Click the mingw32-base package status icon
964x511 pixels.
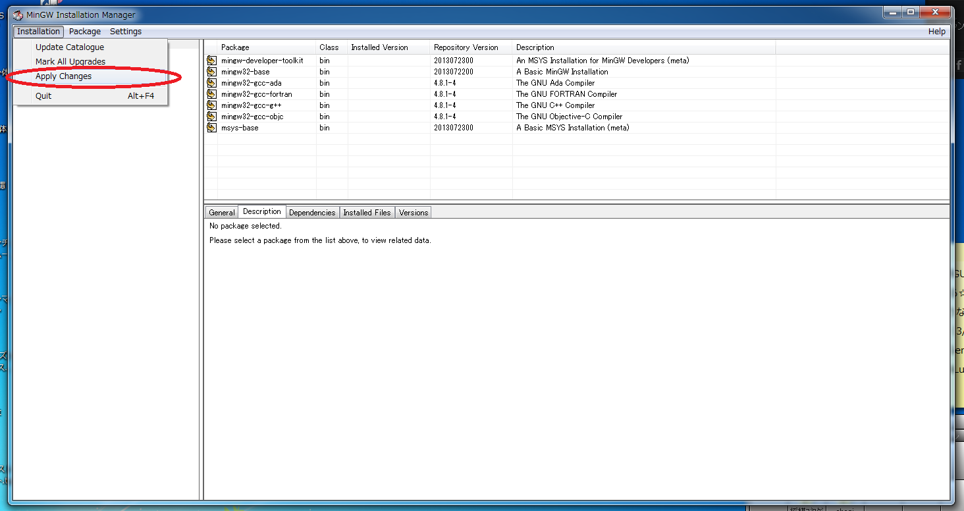pos(211,72)
